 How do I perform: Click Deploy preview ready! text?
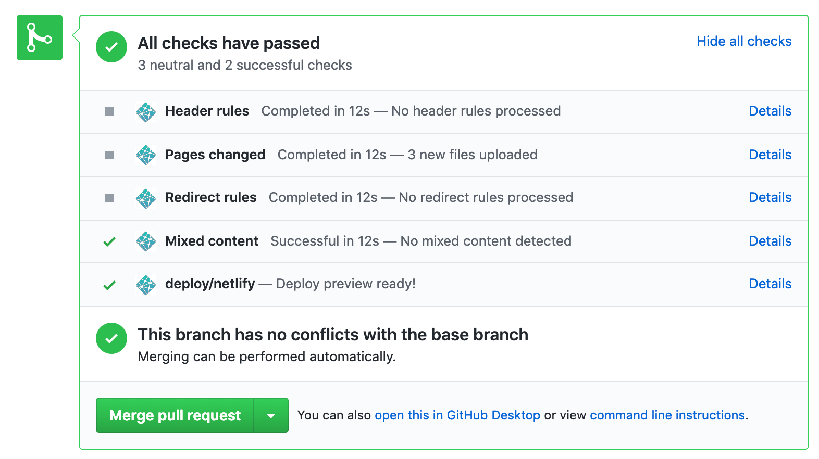click(x=346, y=284)
